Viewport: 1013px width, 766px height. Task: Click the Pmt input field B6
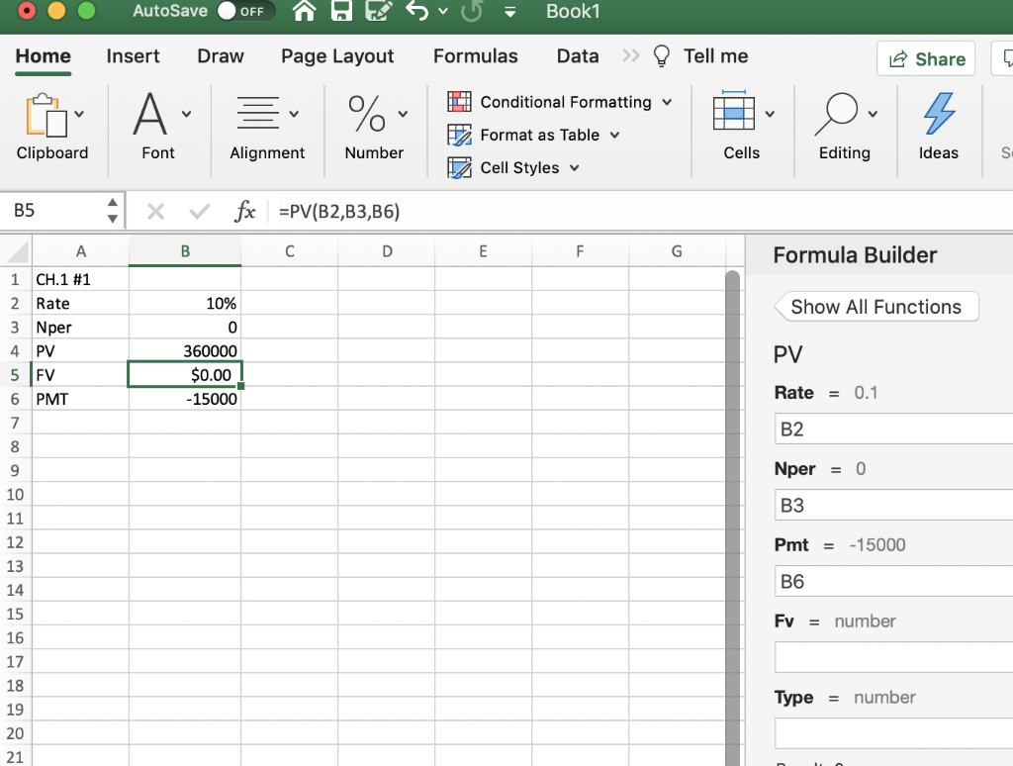coord(893,582)
